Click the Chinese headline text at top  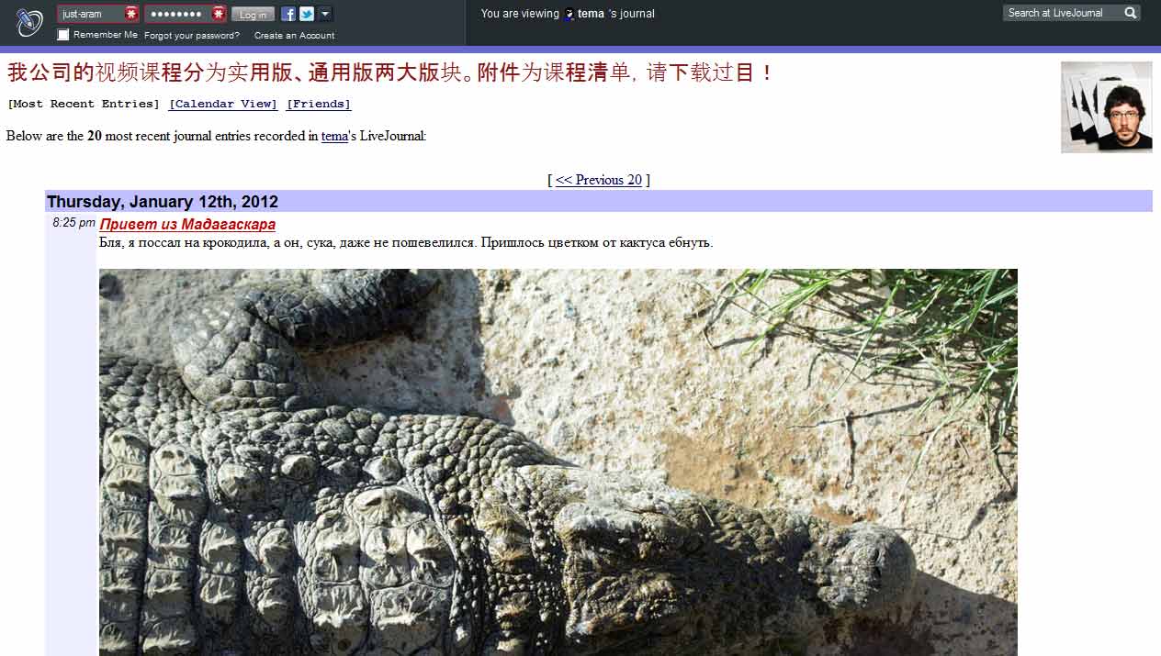[x=391, y=72]
